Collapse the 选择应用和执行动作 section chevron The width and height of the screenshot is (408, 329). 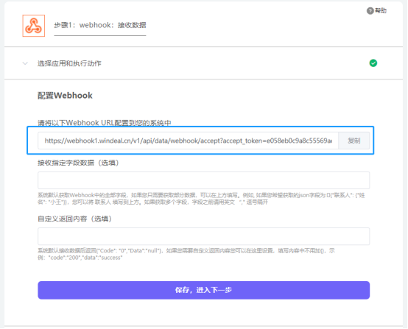25,63
